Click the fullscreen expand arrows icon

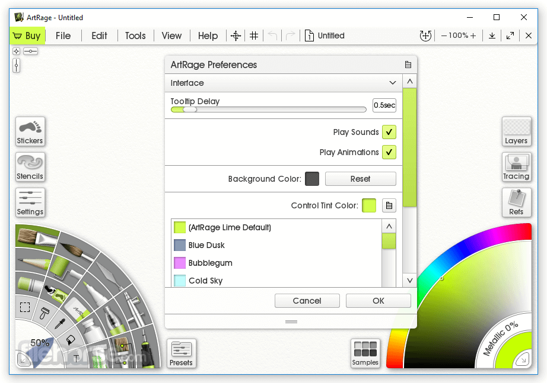coord(510,36)
